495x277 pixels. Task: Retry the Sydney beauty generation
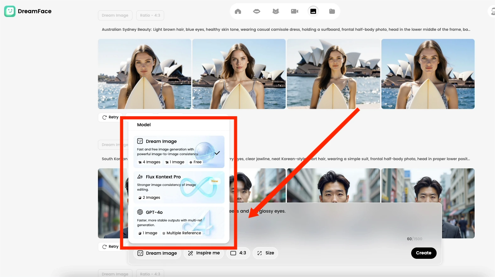(110, 117)
